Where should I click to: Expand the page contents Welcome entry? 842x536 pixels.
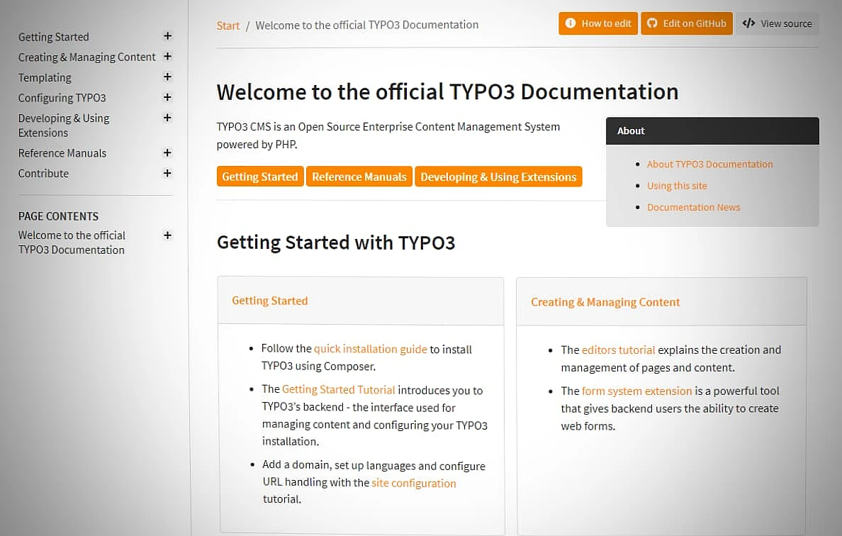pos(167,235)
